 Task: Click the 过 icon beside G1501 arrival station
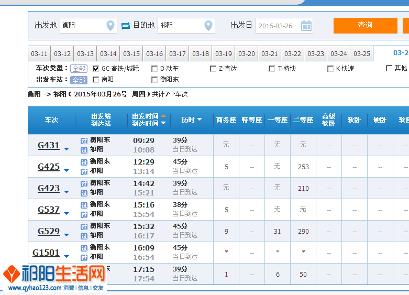click(x=84, y=257)
